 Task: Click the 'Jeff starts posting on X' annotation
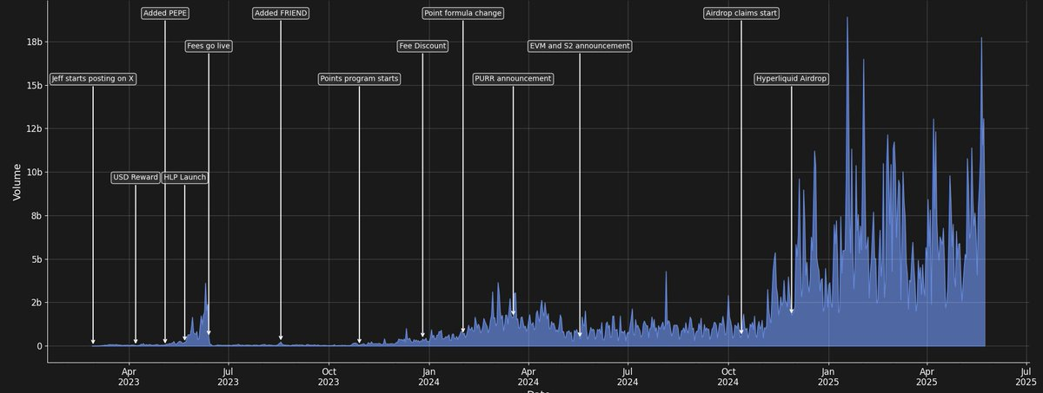click(93, 79)
